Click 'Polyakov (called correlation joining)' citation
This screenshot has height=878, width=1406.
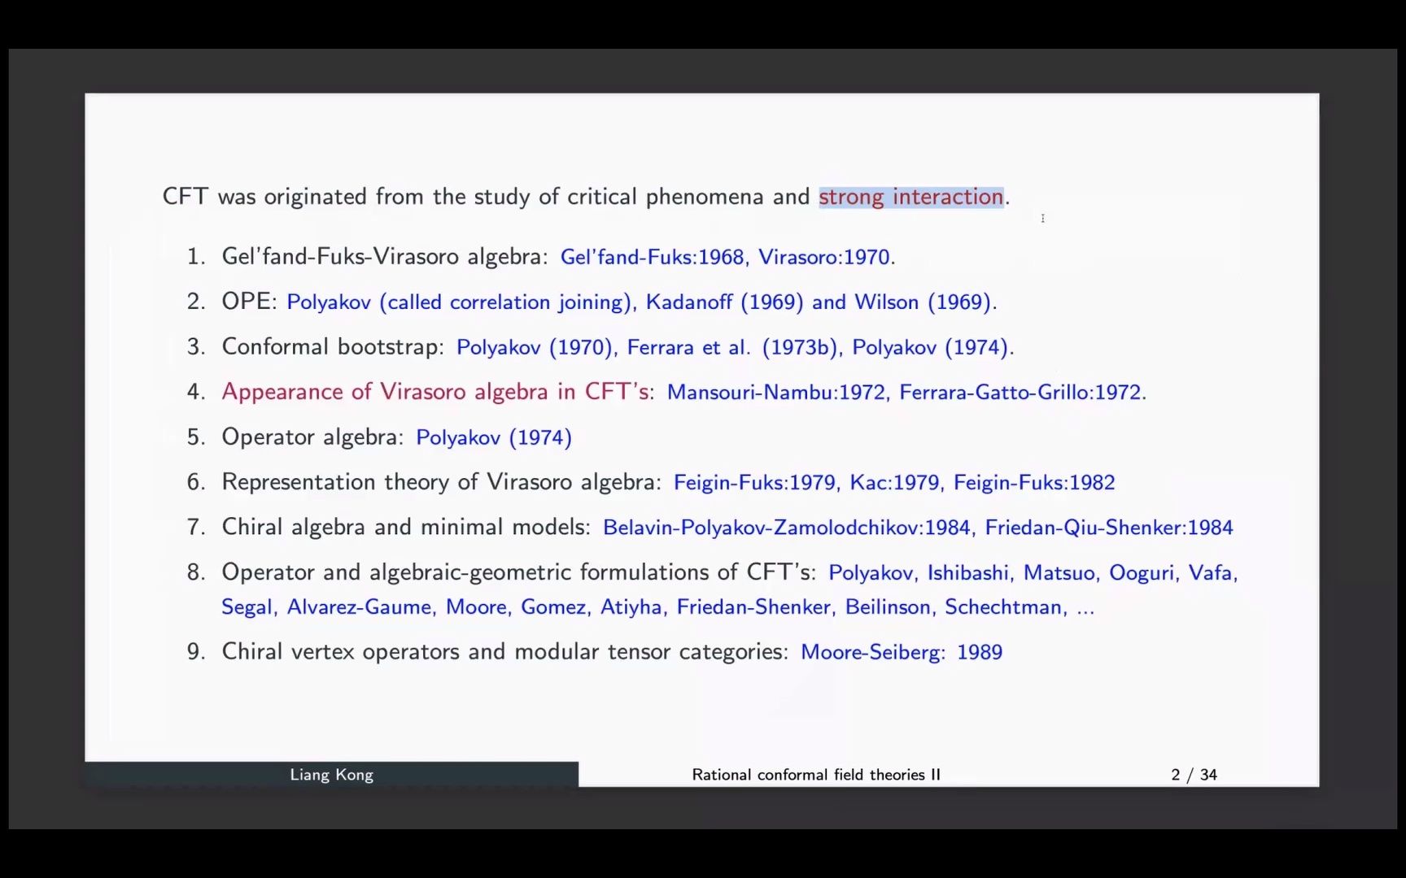pyautogui.click(x=459, y=302)
